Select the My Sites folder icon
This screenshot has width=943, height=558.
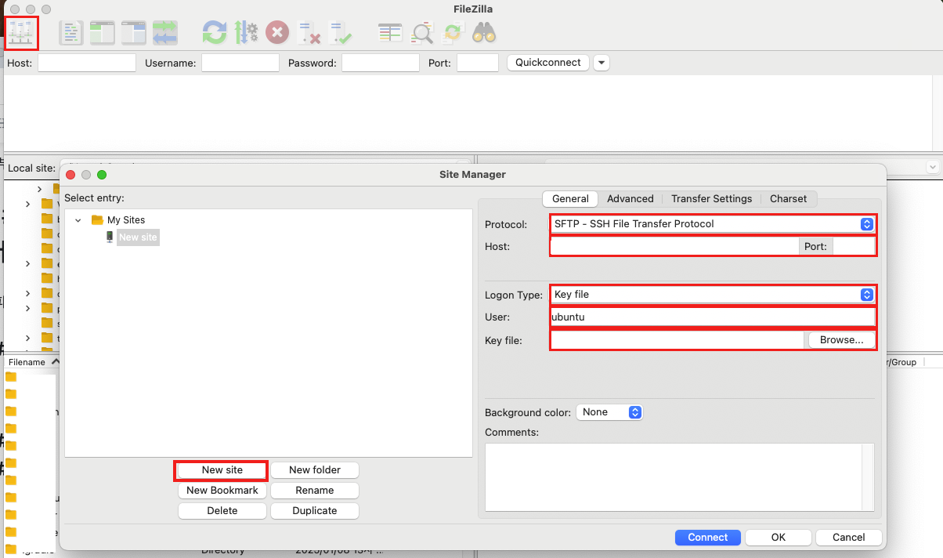(97, 220)
